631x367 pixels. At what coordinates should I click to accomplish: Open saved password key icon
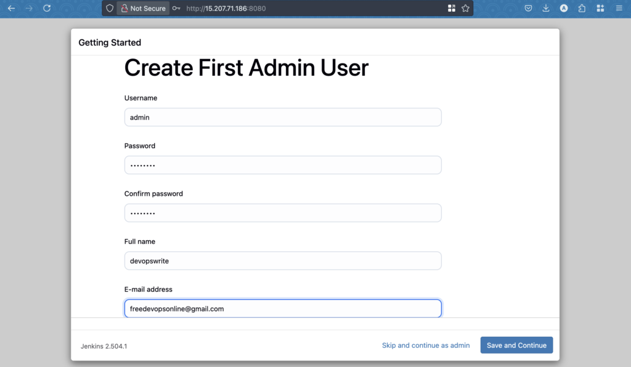click(176, 8)
